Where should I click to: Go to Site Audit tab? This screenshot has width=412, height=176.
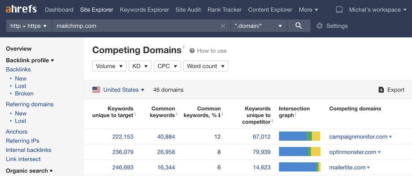(188, 10)
